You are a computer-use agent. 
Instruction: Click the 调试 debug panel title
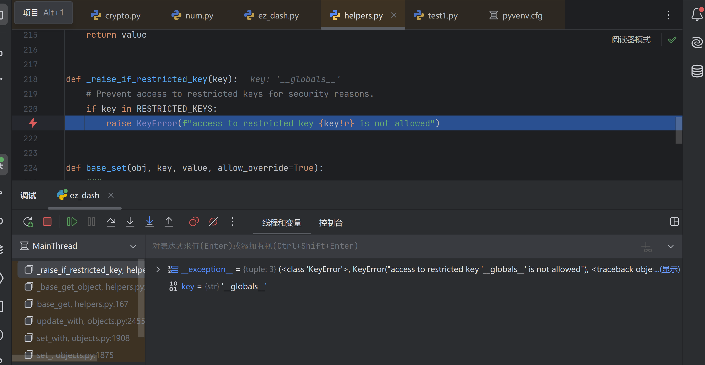(28, 195)
